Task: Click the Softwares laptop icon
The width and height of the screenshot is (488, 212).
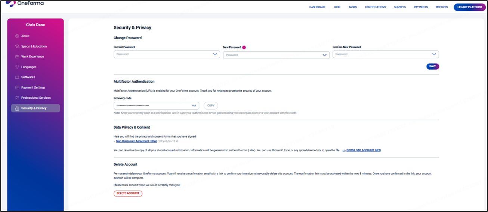Action: 17,77
